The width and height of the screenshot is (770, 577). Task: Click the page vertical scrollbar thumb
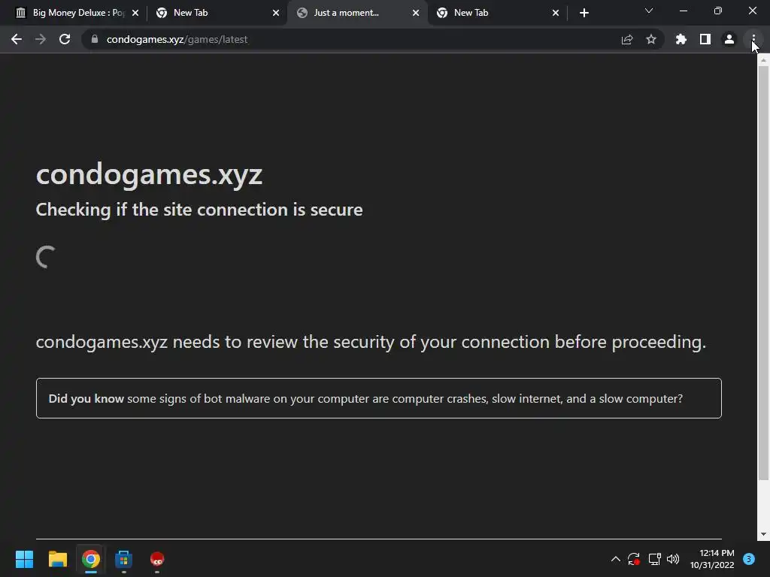(x=763, y=272)
